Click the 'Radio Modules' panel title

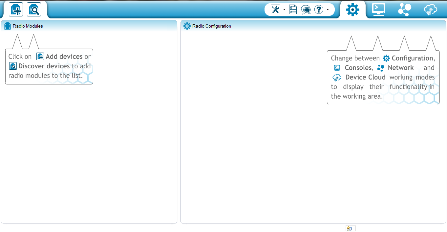point(28,26)
